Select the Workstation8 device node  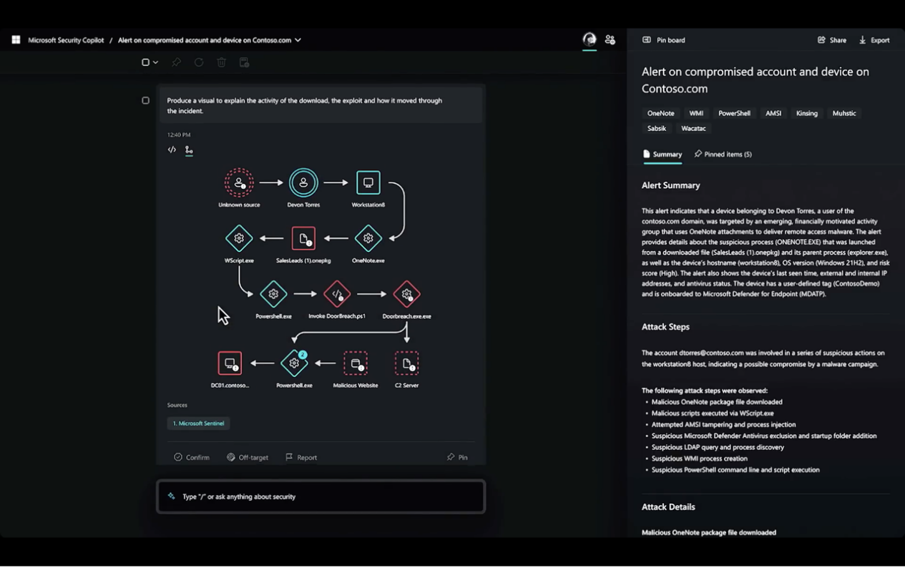point(368,182)
